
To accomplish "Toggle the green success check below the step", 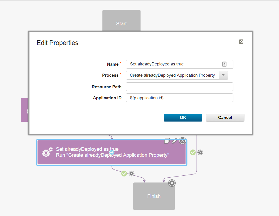I will [x=124, y=173].
